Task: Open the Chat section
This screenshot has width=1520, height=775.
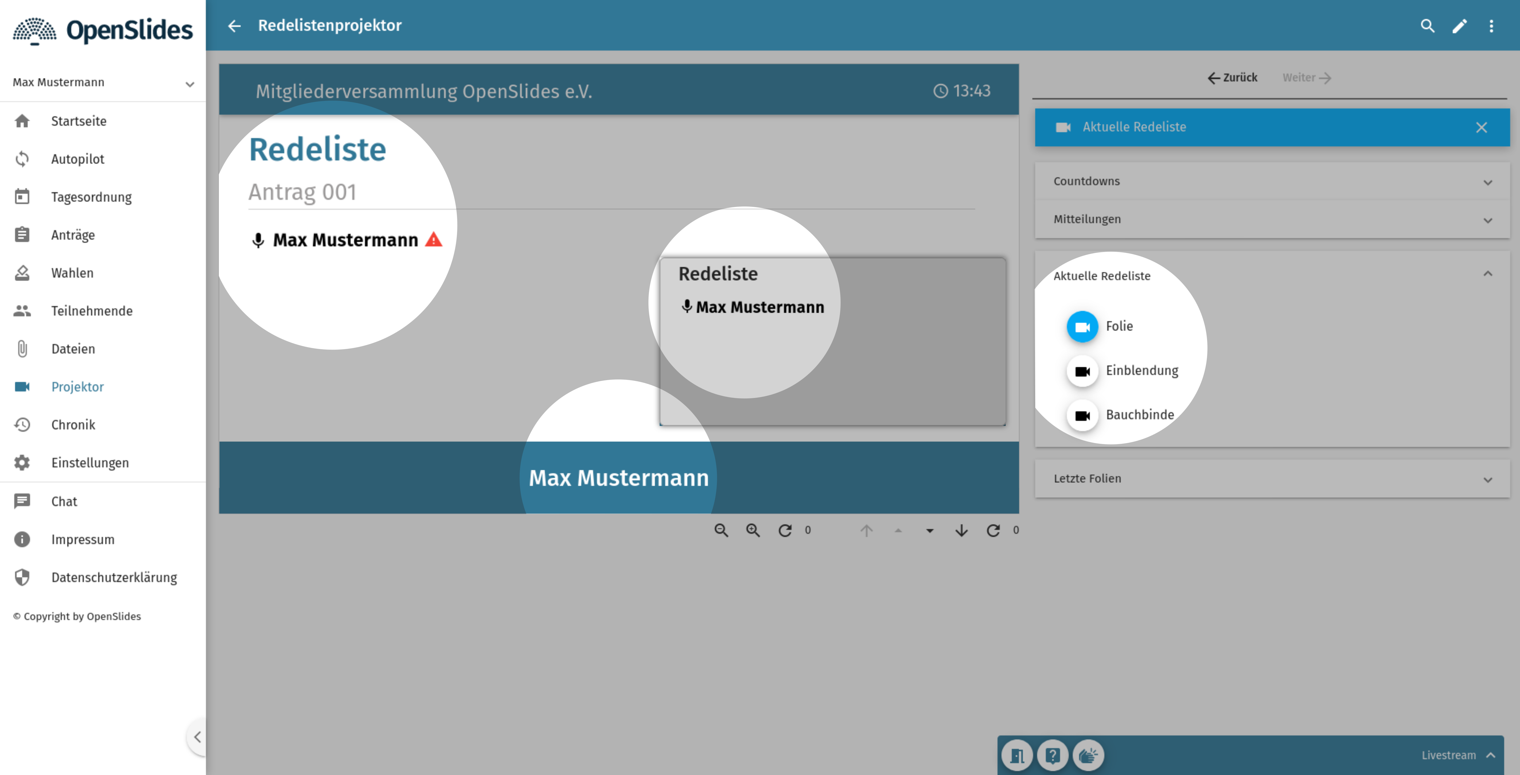Action: [103, 502]
